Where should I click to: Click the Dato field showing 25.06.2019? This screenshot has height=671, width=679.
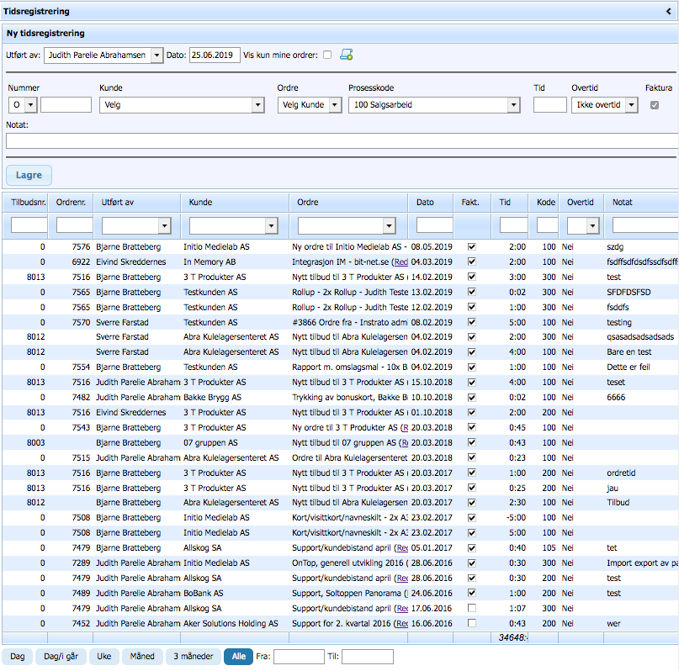click(x=215, y=55)
